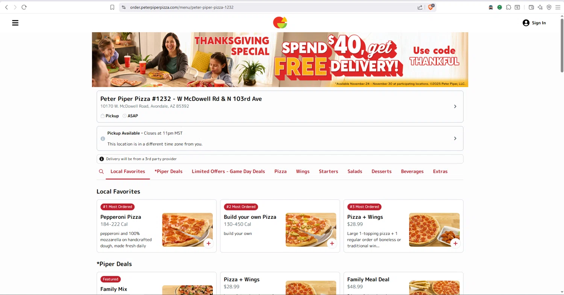Click 'This location is in a different time zone' text
Screen dimensions: 564x295
point(155,144)
